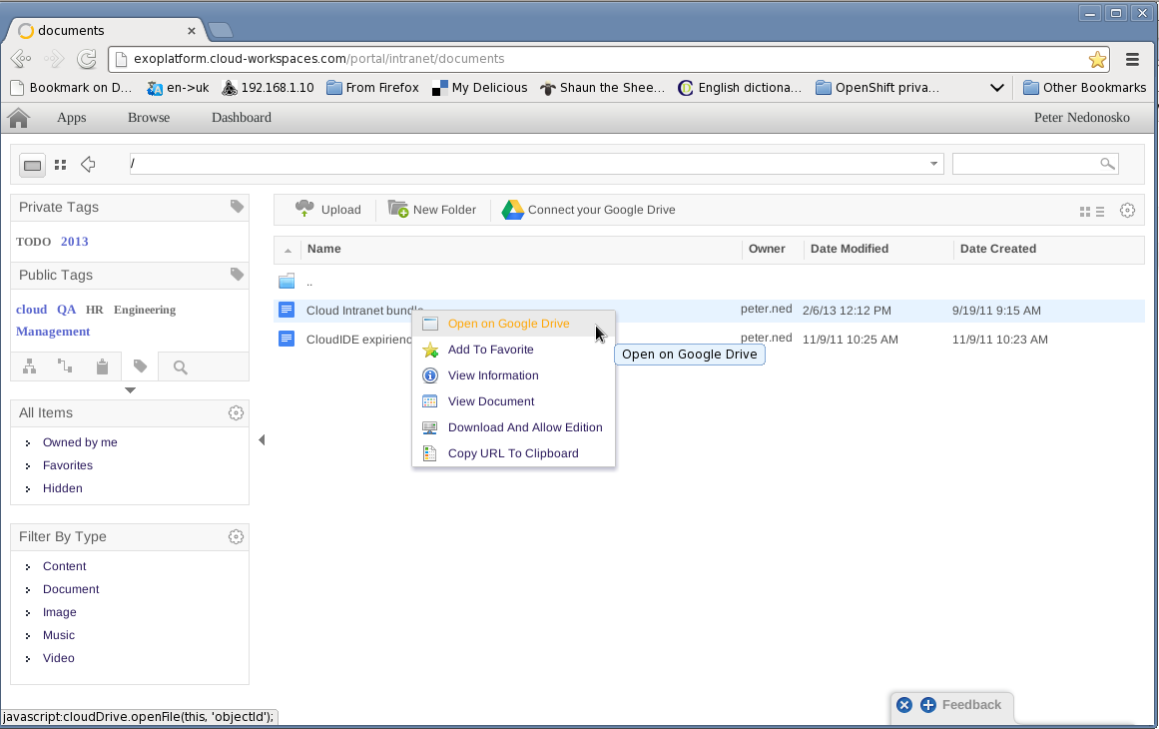
Task: Open the Browse menu in portal bar
Action: [149, 118]
